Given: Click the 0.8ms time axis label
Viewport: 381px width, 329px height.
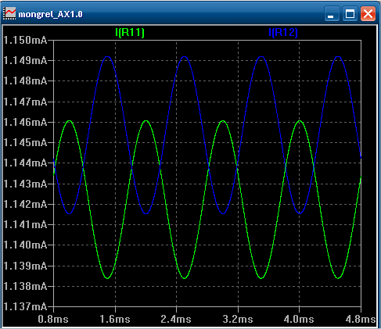Looking at the screenshot, I should [x=53, y=319].
